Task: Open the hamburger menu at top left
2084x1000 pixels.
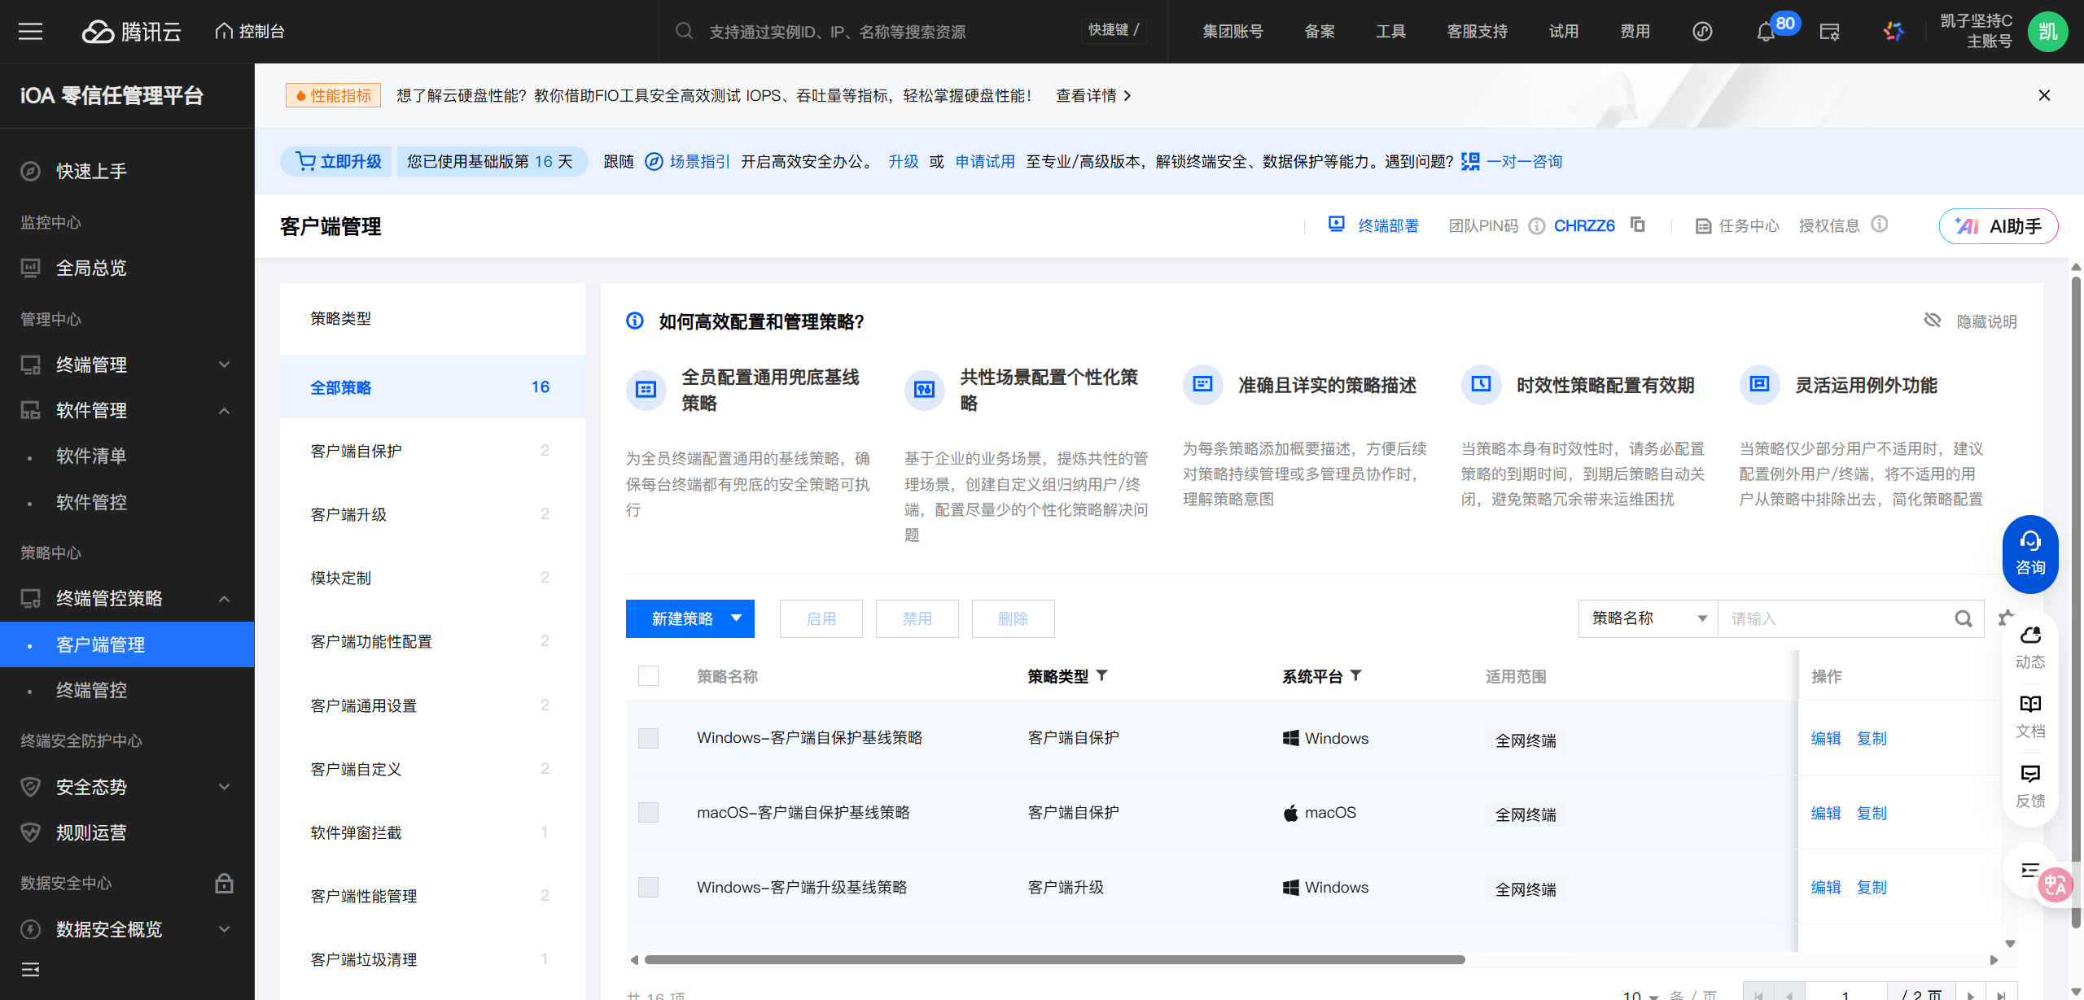Action: tap(30, 32)
